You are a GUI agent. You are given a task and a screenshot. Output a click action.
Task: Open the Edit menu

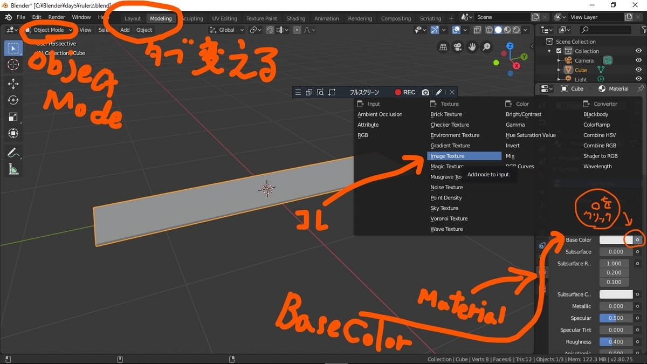click(x=37, y=17)
